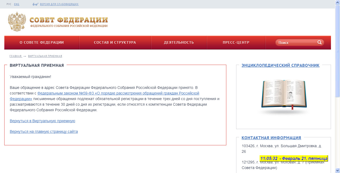The height and width of the screenshot is (173, 340).
Task: Open the ДЕЯТЕЛЬНОСТЬ menu
Action: [x=179, y=42]
